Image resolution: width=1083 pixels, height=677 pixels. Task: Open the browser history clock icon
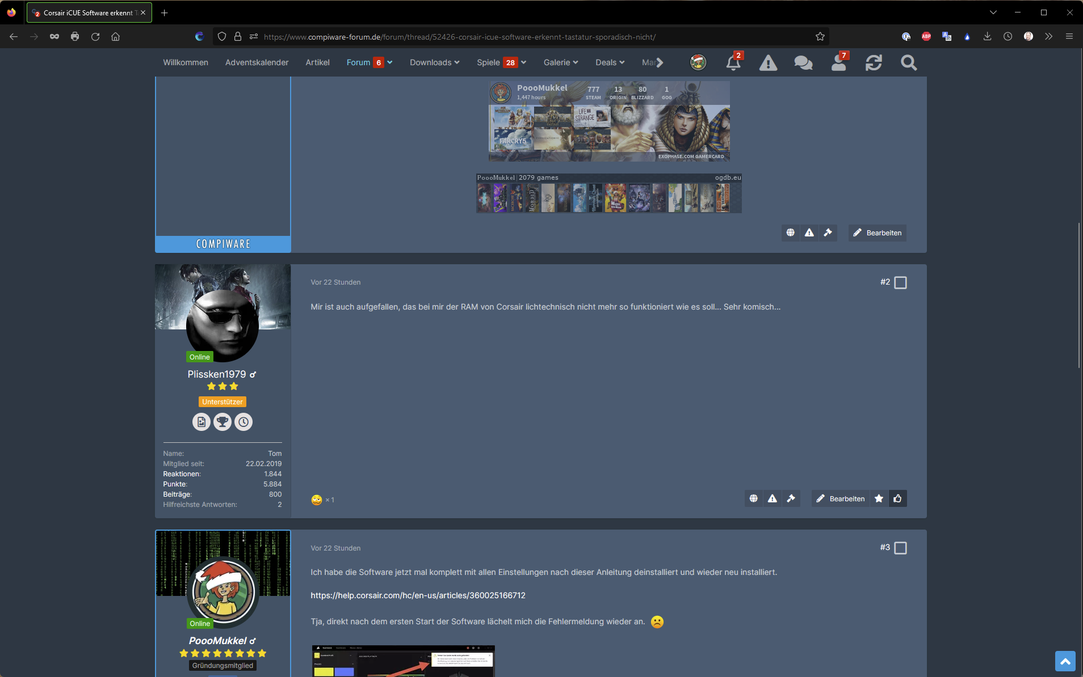pyautogui.click(x=1008, y=36)
